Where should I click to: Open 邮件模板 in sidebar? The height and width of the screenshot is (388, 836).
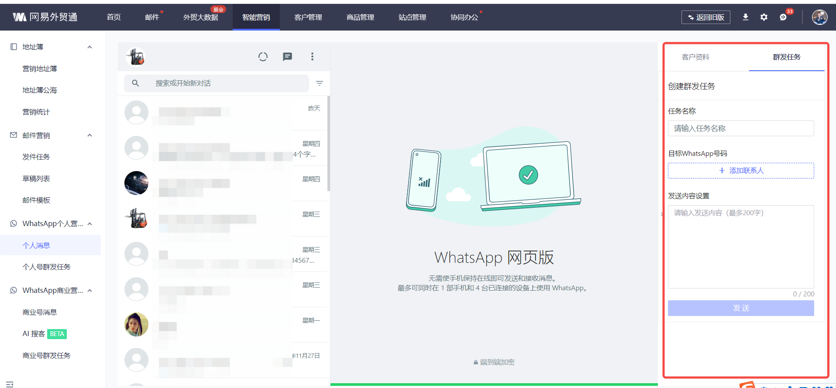click(36, 200)
